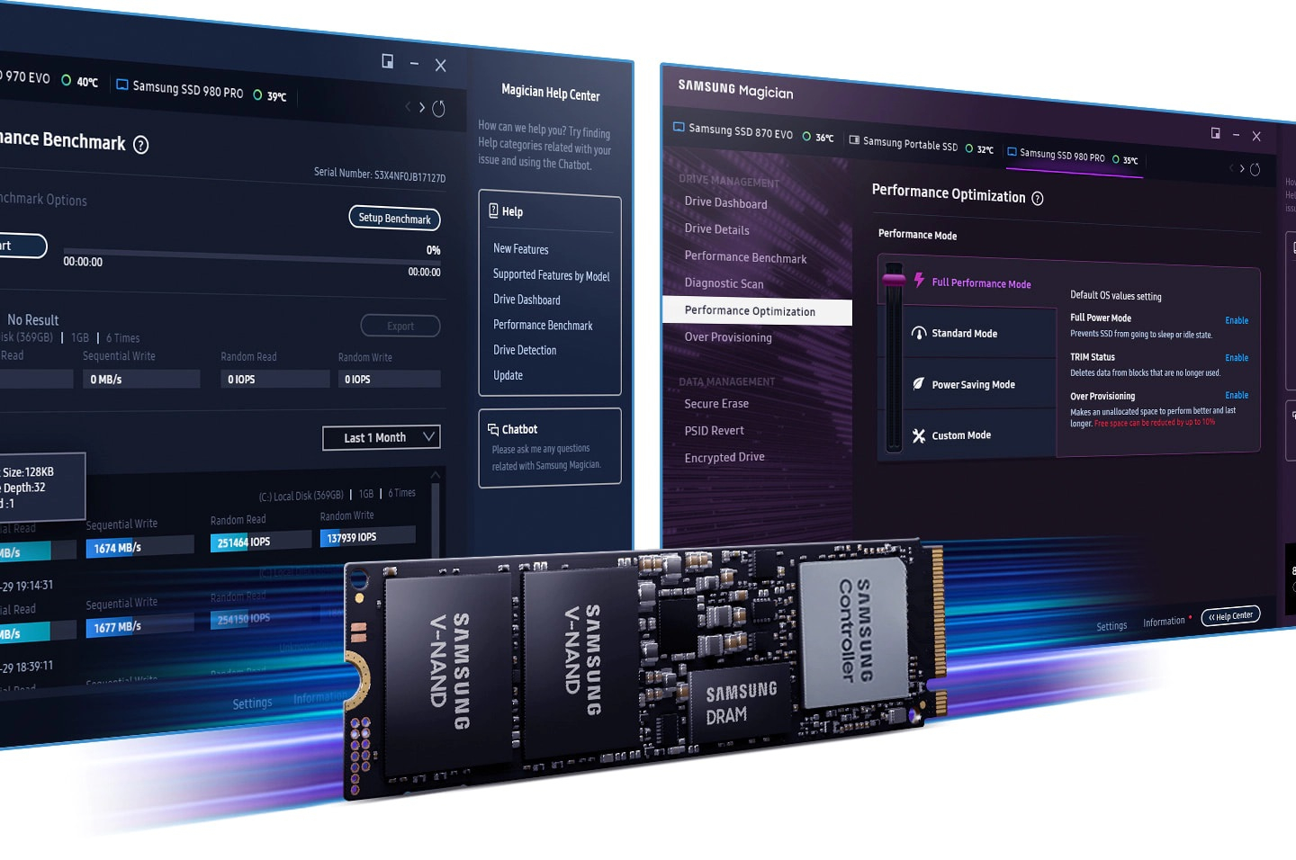Click the help icon next to Performance Optimization
This screenshot has width=1296, height=860.
(1037, 199)
